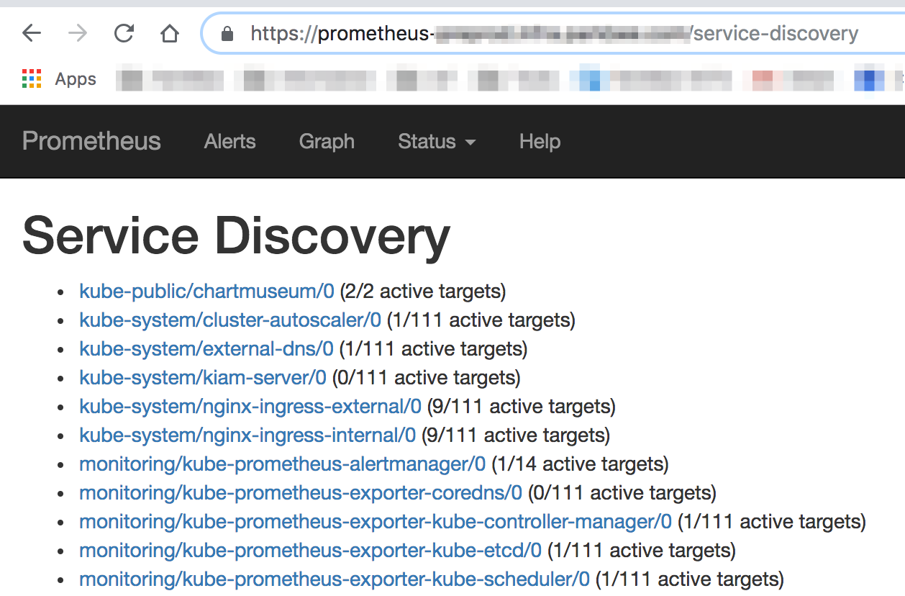Click the forward navigation arrow
Screen dimensions: 905x596
point(76,33)
